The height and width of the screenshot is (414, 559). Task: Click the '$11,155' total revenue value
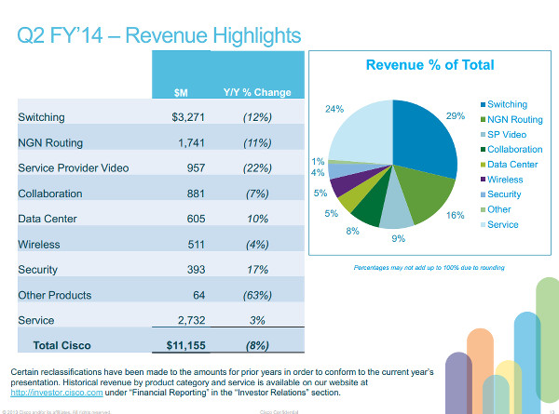pyautogui.click(x=185, y=345)
